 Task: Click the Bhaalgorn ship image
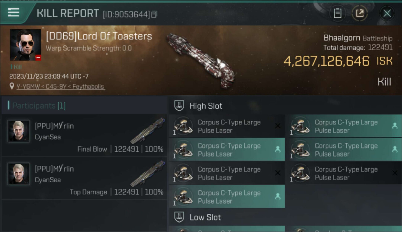[x=200, y=60]
